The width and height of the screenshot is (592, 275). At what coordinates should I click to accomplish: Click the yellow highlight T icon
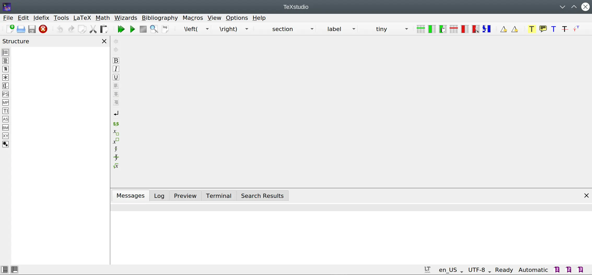(531, 29)
